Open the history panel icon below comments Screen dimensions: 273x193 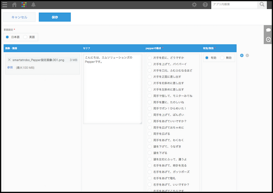click(x=268, y=40)
